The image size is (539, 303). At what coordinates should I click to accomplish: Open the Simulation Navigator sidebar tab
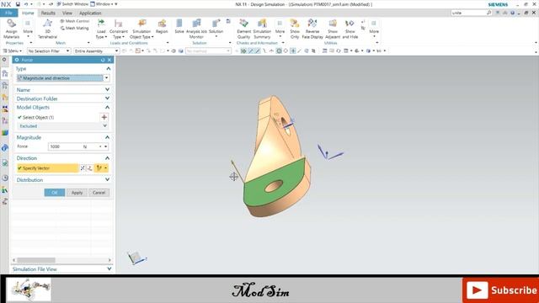[x=5, y=73]
